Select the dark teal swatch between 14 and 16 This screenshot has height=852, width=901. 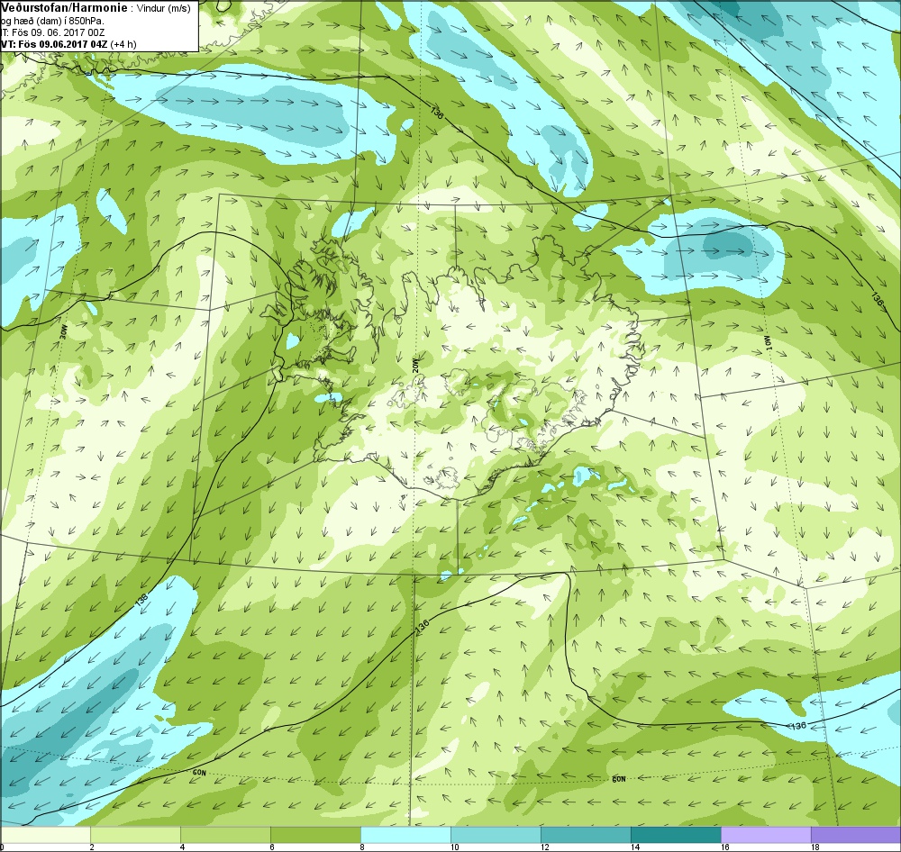pos(676,834)
